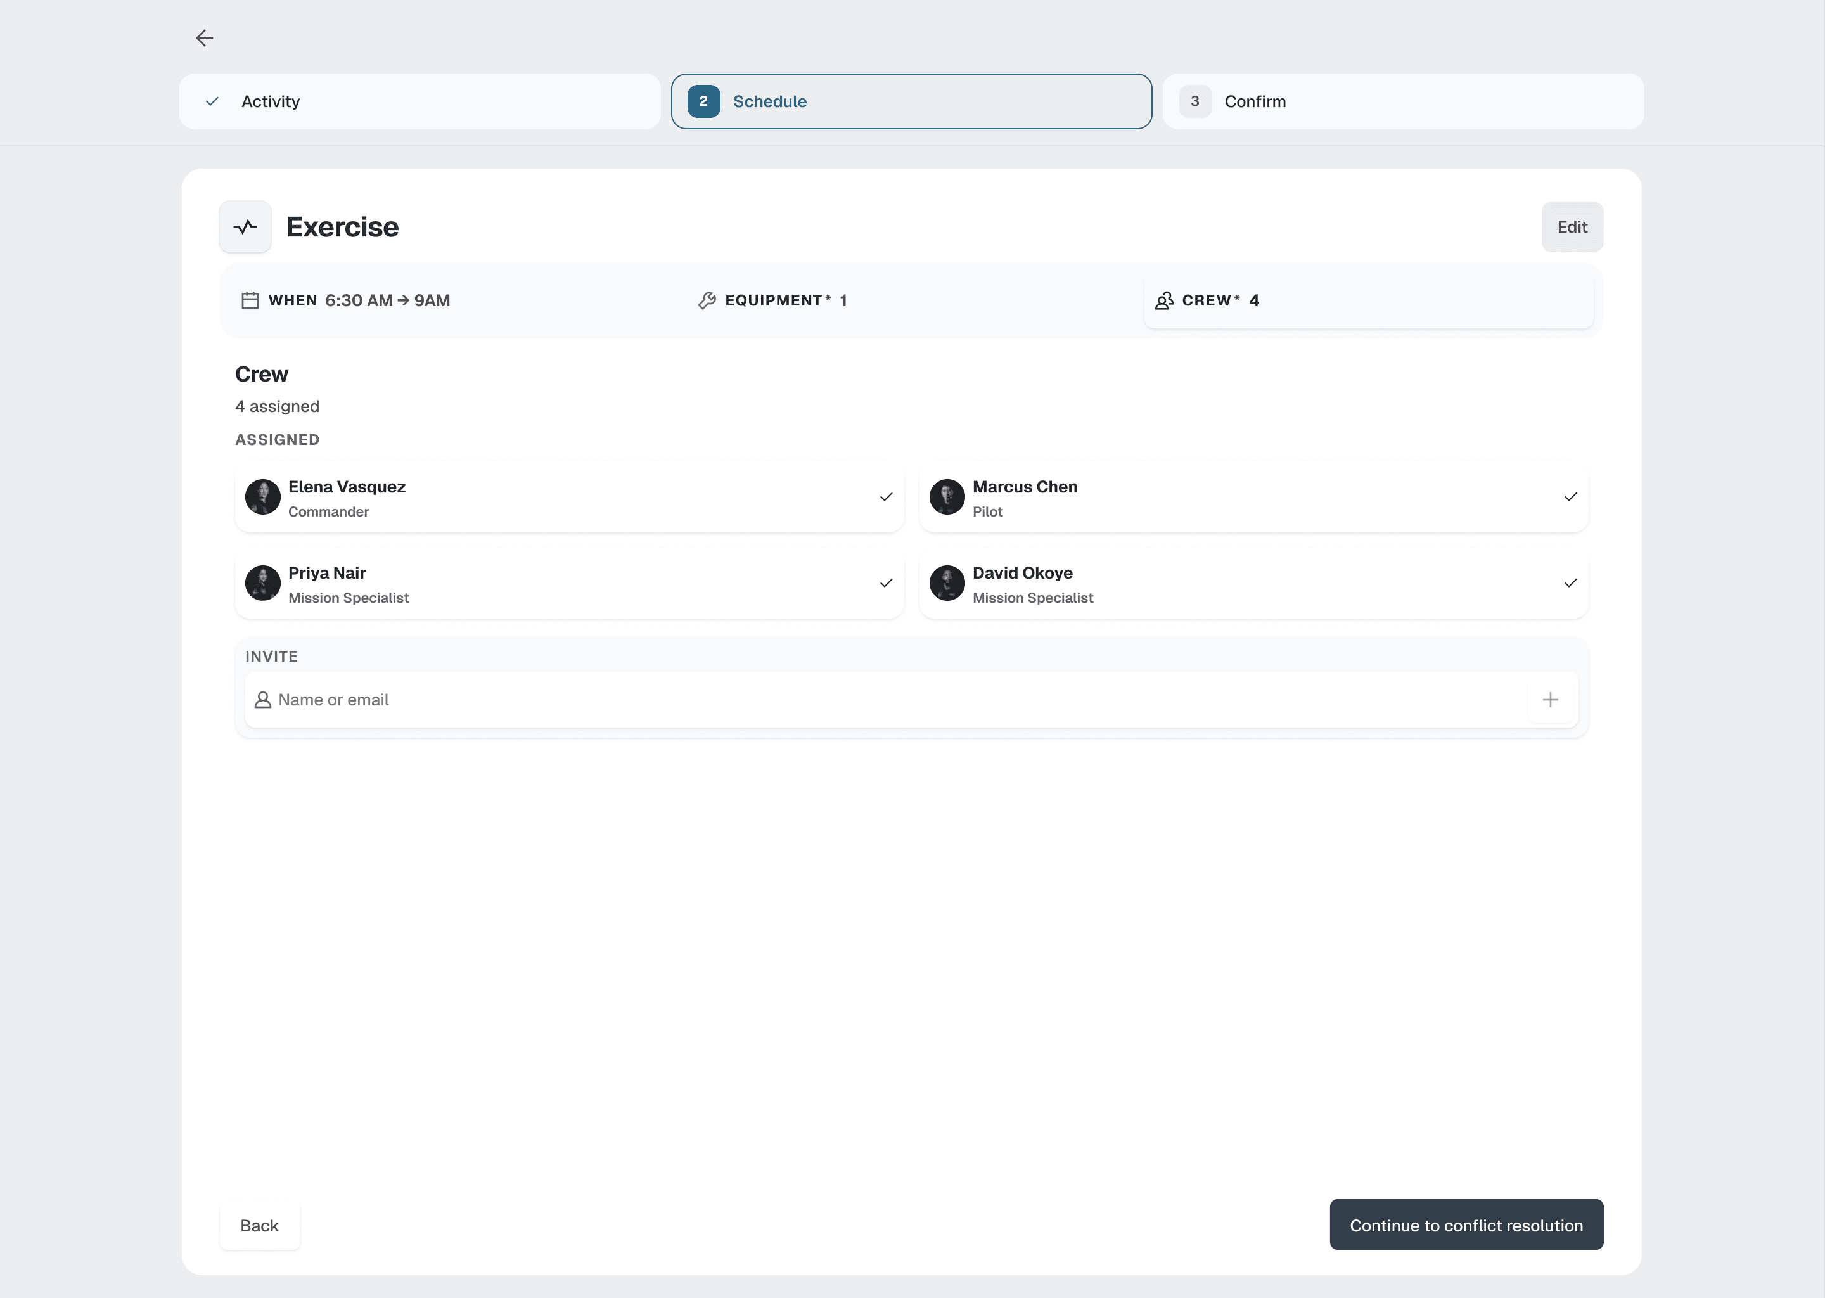This screenshot has height=1298, width=1825.
Task: Open the completed Activity step
Action: pyautogui.click(x=419, y=101)
